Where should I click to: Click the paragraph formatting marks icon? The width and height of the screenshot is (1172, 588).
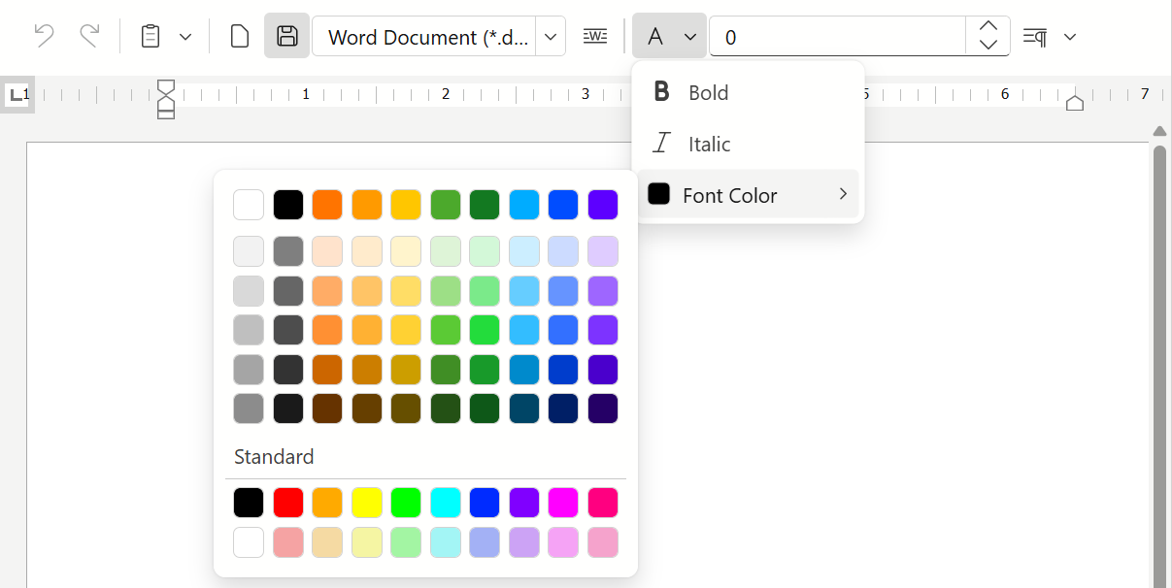coord(1035,36)
